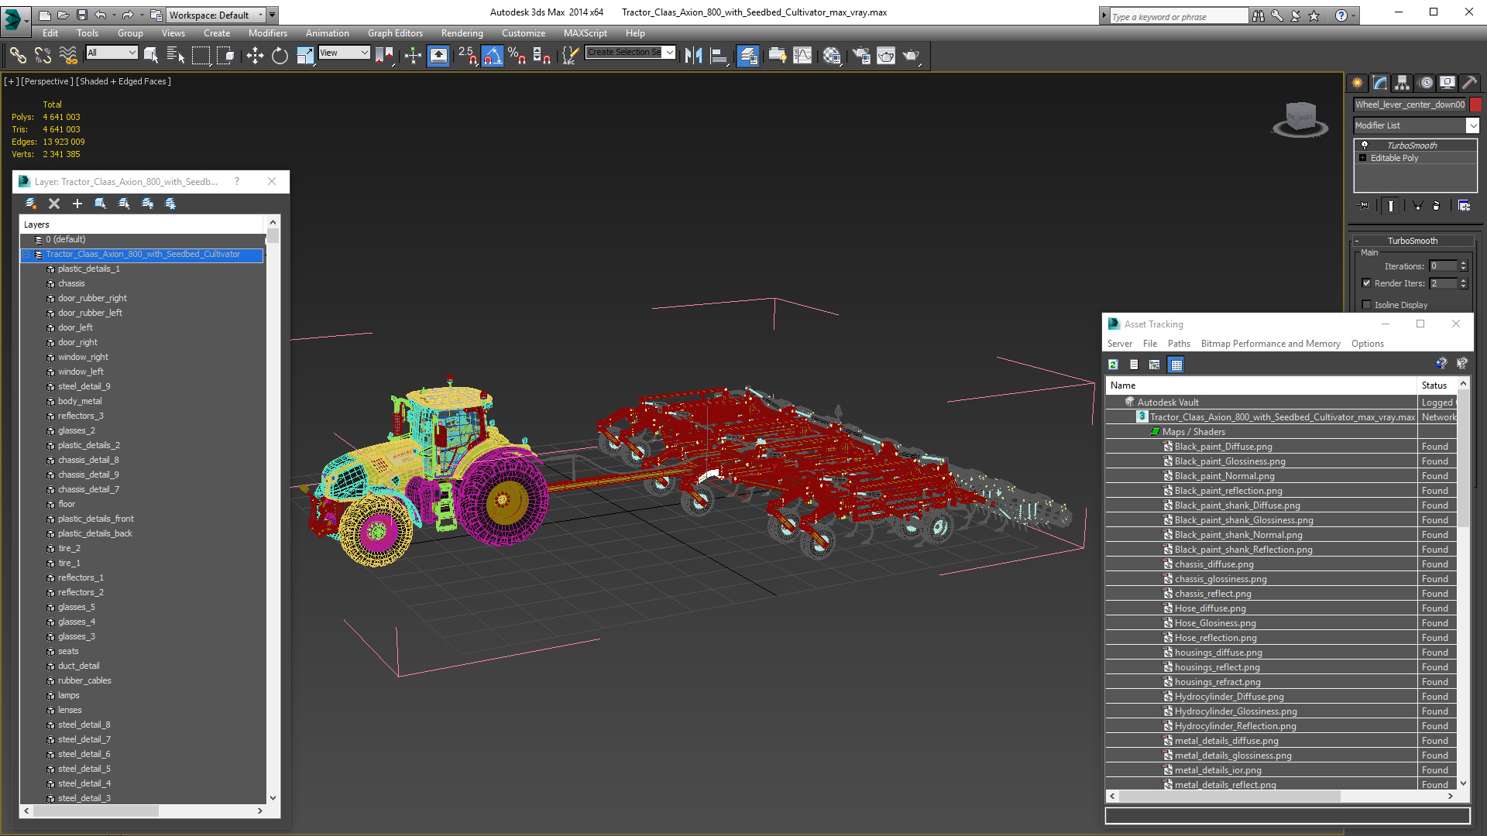Viewport: 1487px width, 836px height.
Task: Click the red object color swatch
Action: 1475,104
